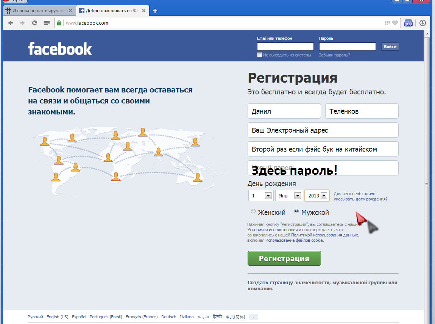This screenshot has width=435, height=324.
Task: Choose the Chinese (简体) language link
Action: point(235,317)
